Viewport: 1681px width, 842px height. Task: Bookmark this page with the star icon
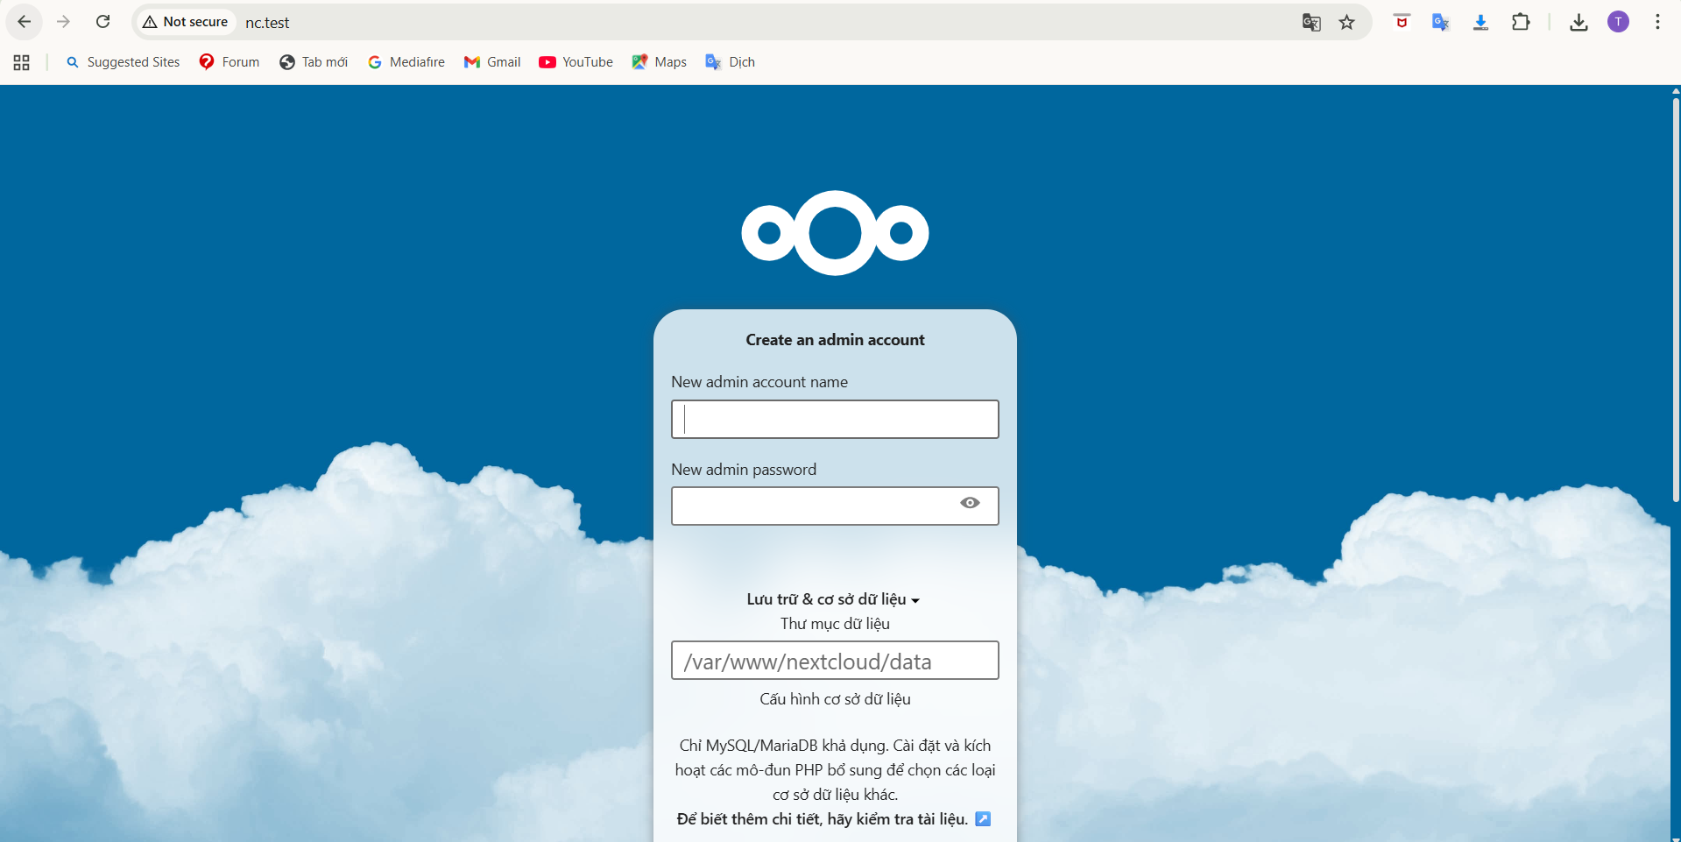click(1347, 22)
